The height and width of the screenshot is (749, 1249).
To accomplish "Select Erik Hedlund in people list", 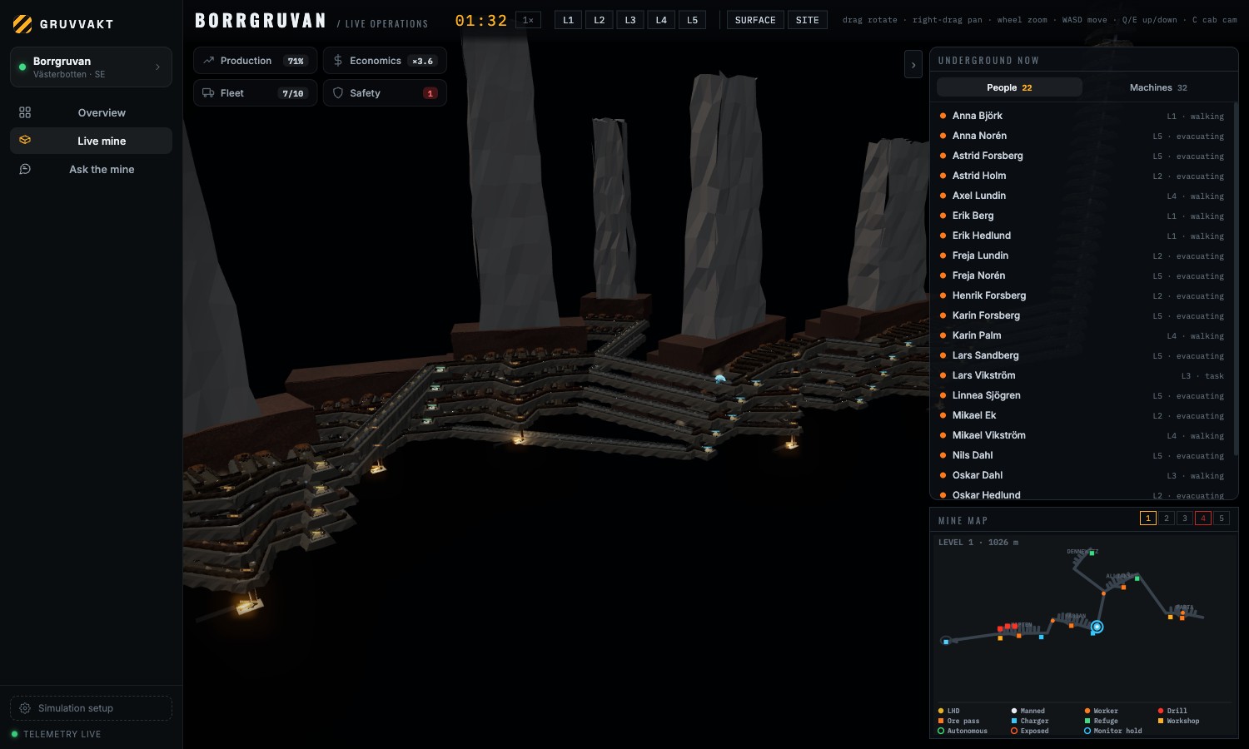I will coord(1082,236).
